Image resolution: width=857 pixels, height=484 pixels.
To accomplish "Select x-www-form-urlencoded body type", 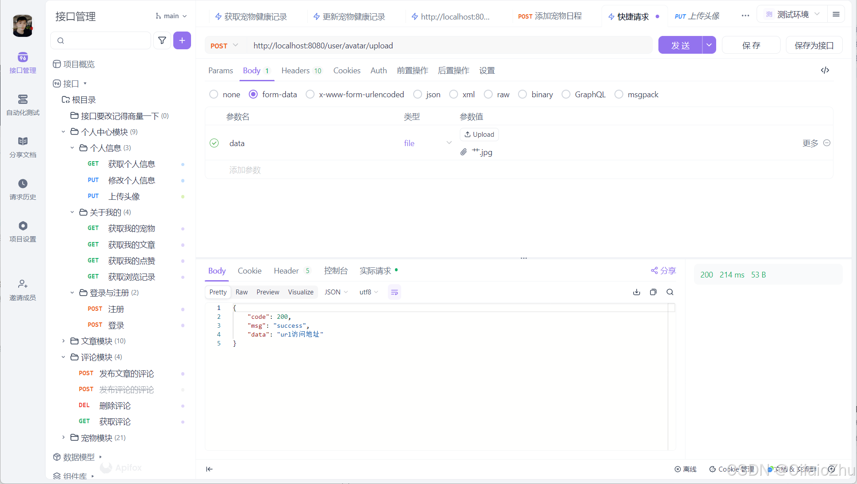I will [310, 95].
